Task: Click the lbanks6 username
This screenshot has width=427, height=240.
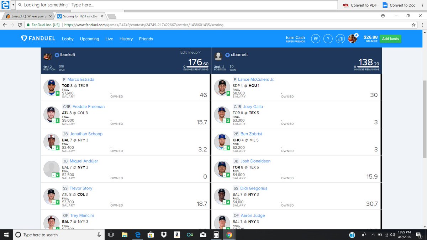Action: pyautogui.click(x=67, y=55)
